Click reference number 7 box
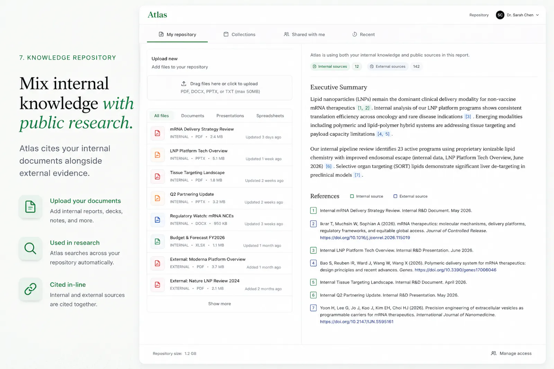This screenshot has width=554, height=369. pyautogui.click(x=313, y=308)
